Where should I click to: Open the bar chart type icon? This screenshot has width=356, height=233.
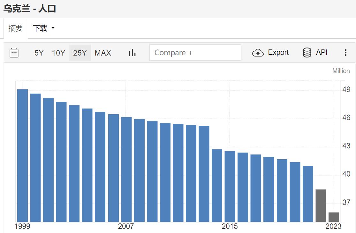click(132, 53)
